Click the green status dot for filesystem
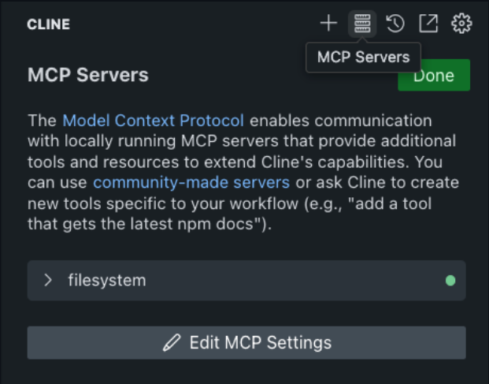The height and width of the screenshot is (384, 489). click(x=450, y=281)
